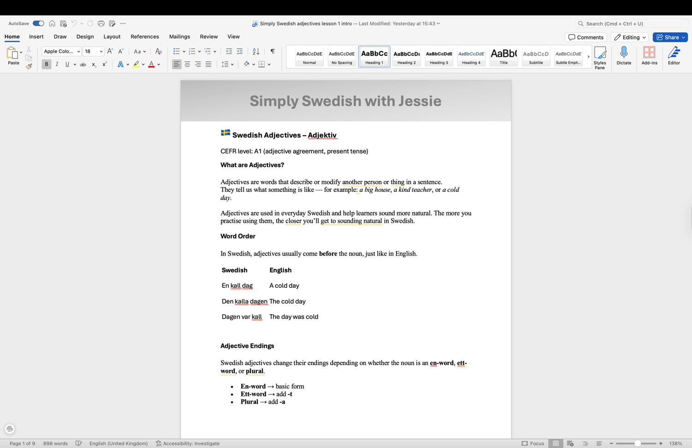Open the Layout ribbon tab

pos(112,36)
